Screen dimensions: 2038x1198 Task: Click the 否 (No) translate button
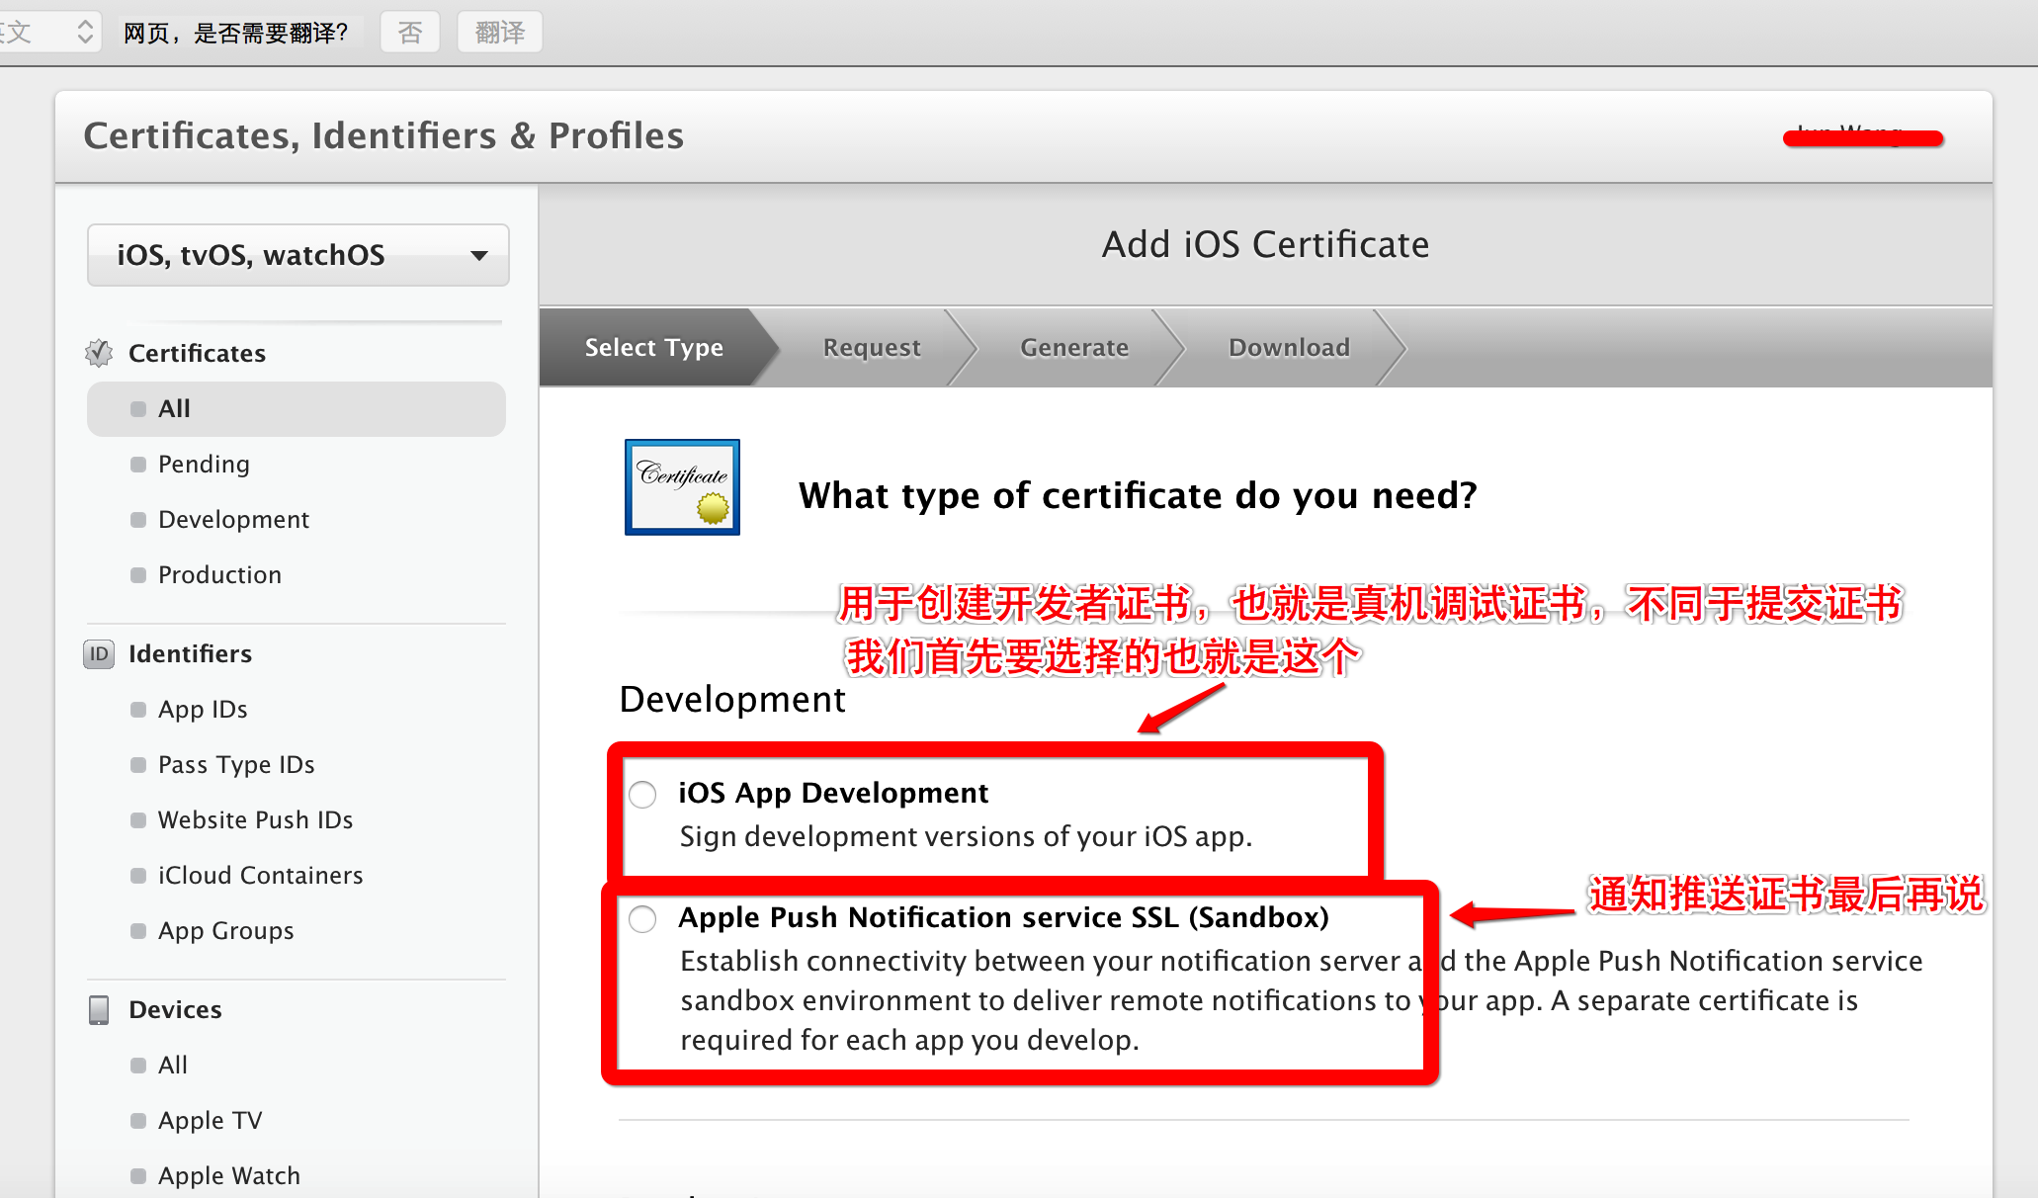coord(409,33)
